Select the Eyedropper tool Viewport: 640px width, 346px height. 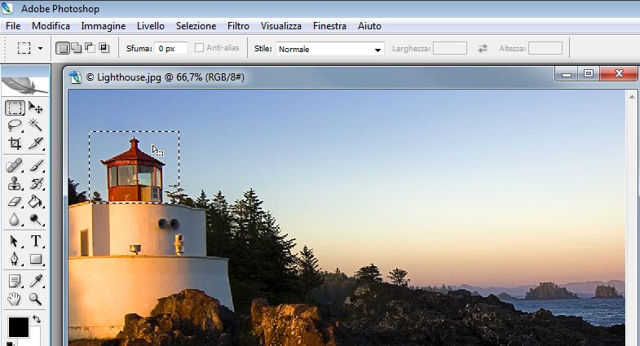point(36,281)
